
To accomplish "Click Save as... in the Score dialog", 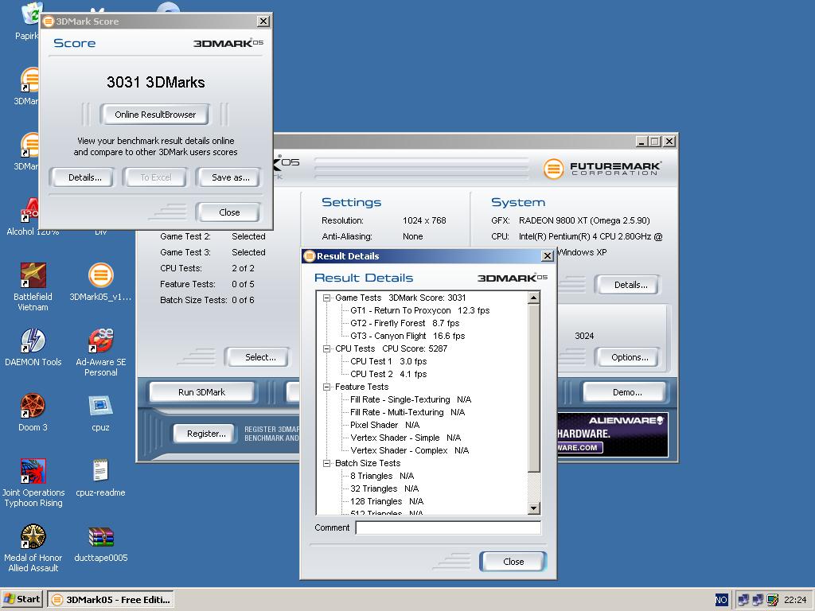I will click(x=230, y=177).
